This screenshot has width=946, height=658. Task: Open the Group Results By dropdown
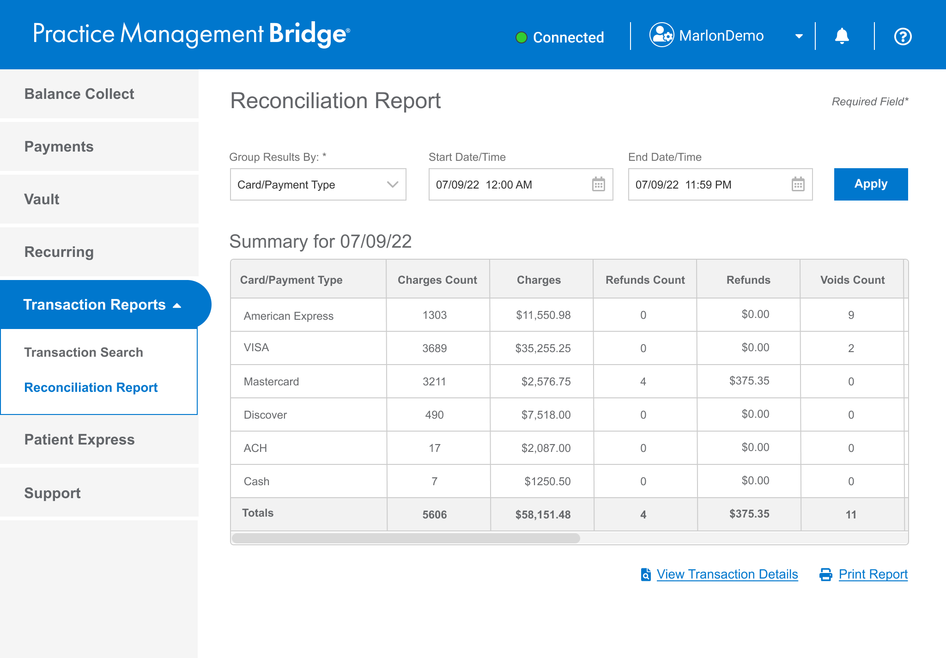pos(318,184)
